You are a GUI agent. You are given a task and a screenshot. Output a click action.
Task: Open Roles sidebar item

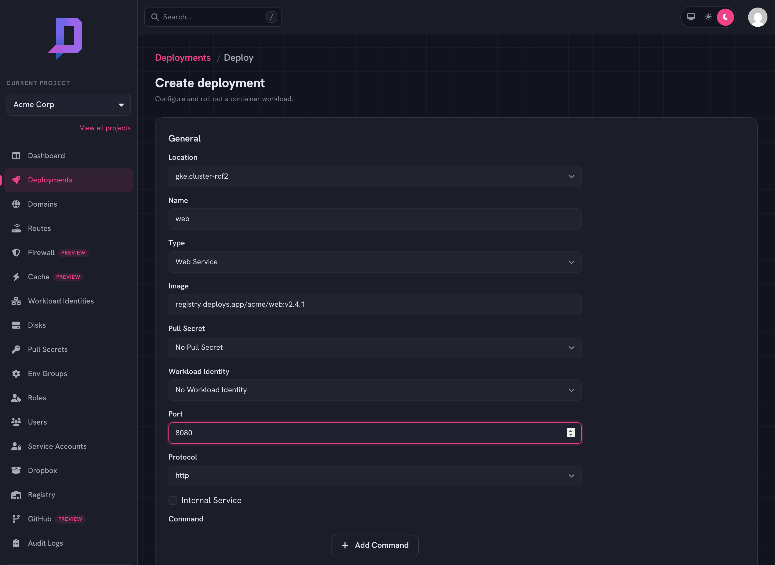tap(68, 398)
